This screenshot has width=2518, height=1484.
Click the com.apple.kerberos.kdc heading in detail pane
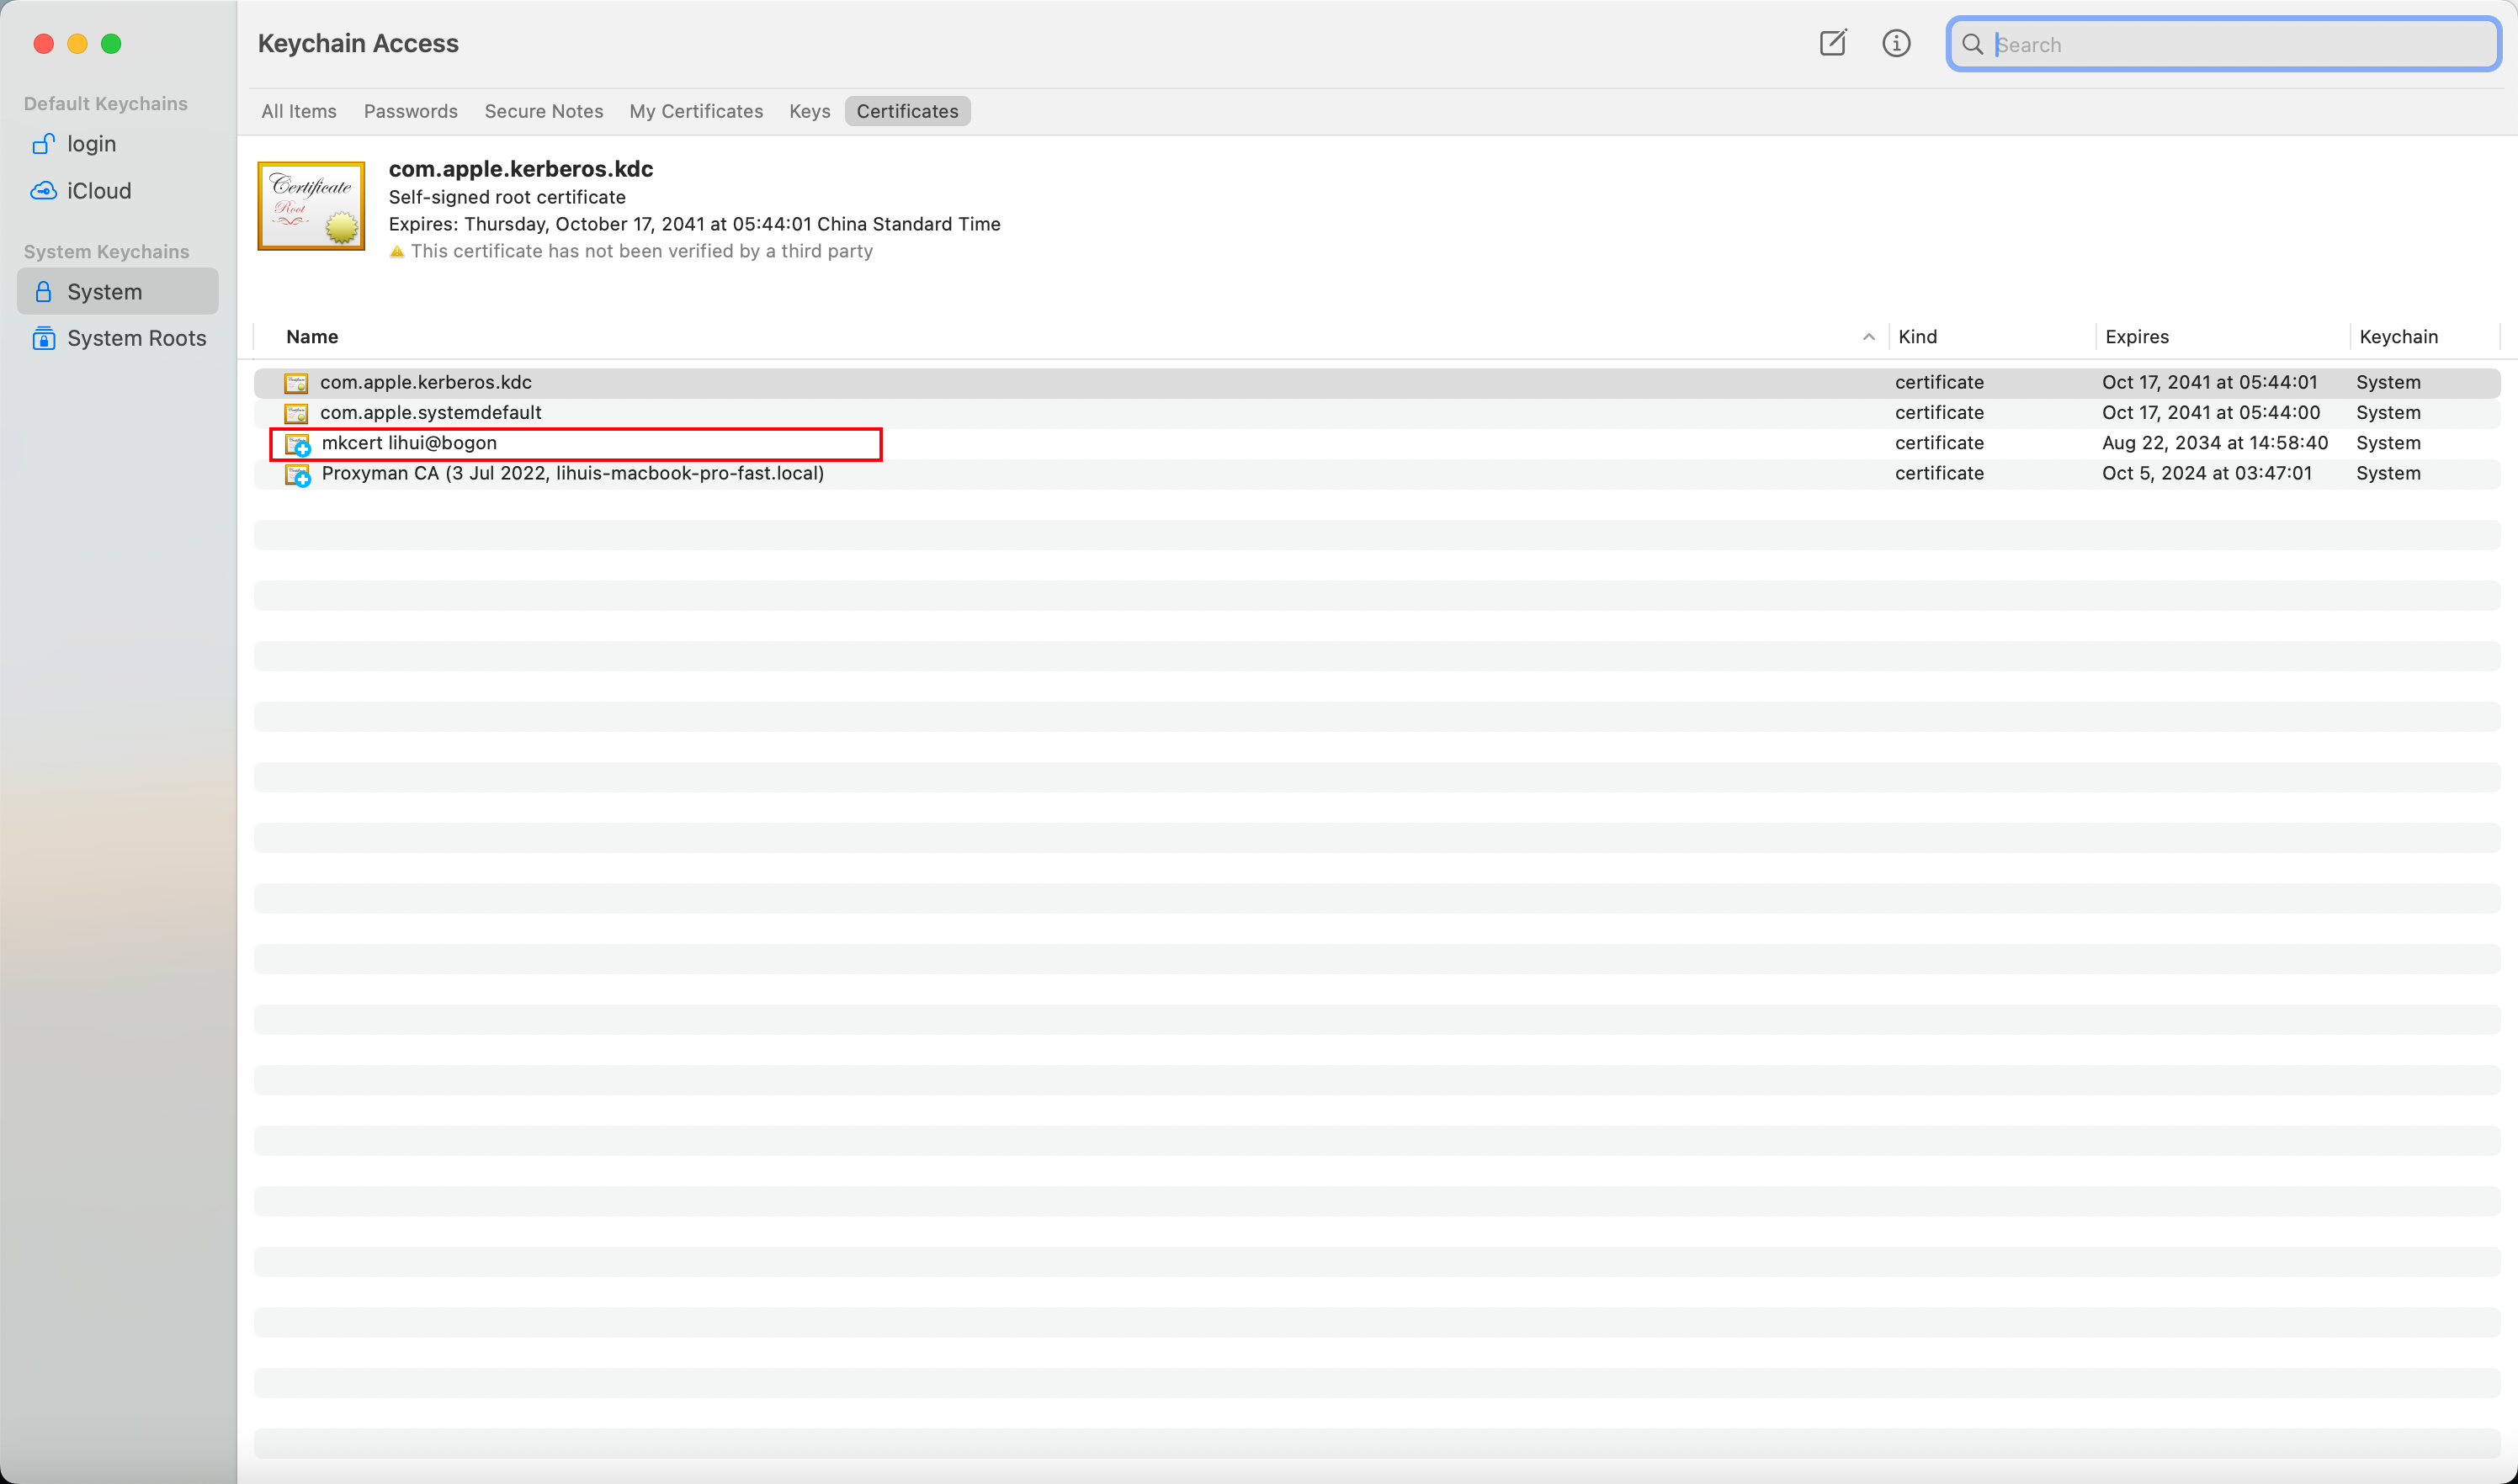(x=521, y=169)
